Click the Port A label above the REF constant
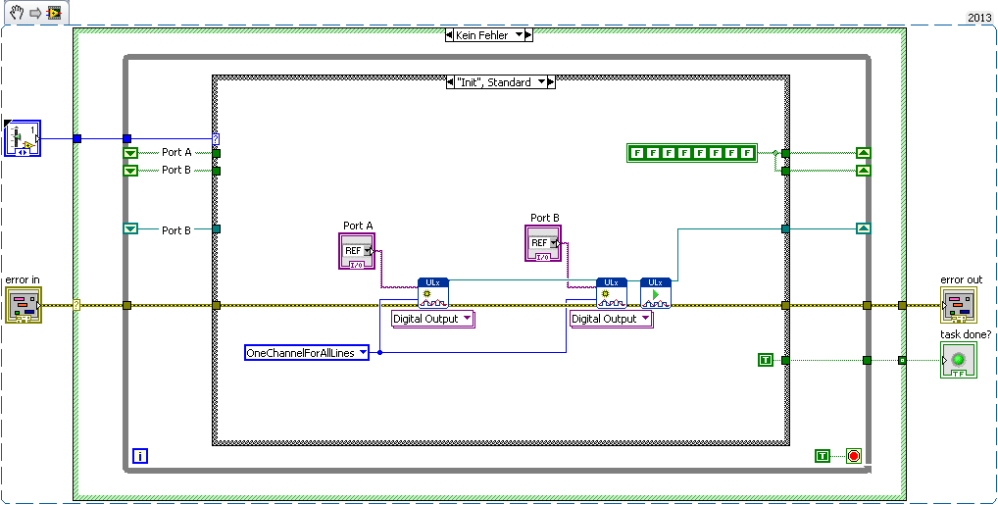The image size is (998, 505). [x=358, y=226]
